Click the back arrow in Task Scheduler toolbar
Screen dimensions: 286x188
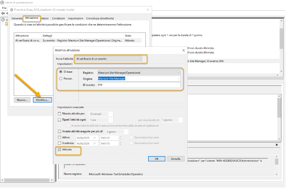pos(3,13)
